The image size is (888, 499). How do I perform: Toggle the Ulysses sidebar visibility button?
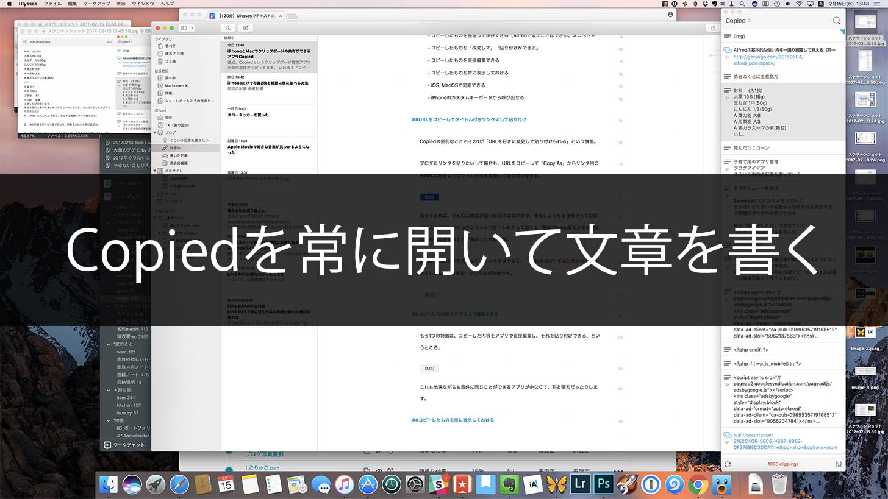tap(184, 28)
